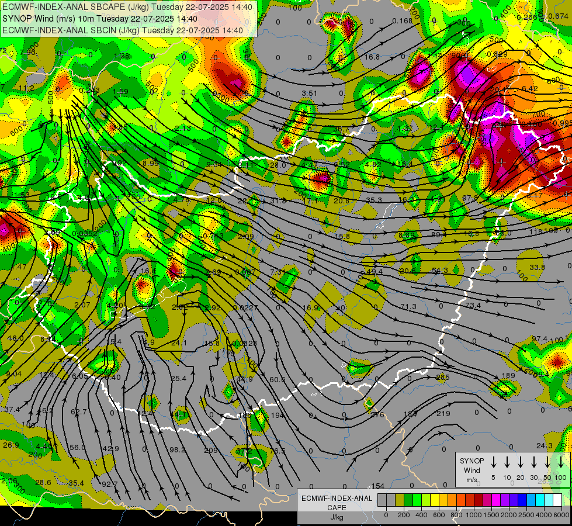Click the CIN value 17.1 on the map
The width and height of the screenshot is (572, 526).
[310, 201]
